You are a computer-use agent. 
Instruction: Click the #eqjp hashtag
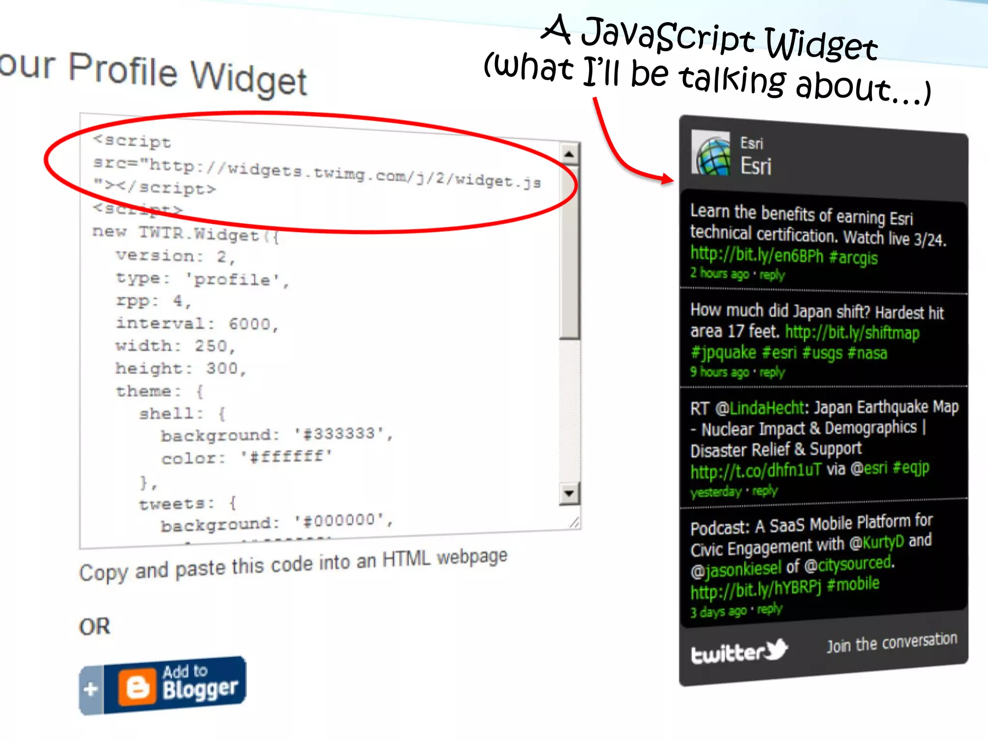click(x=911, y=467)
